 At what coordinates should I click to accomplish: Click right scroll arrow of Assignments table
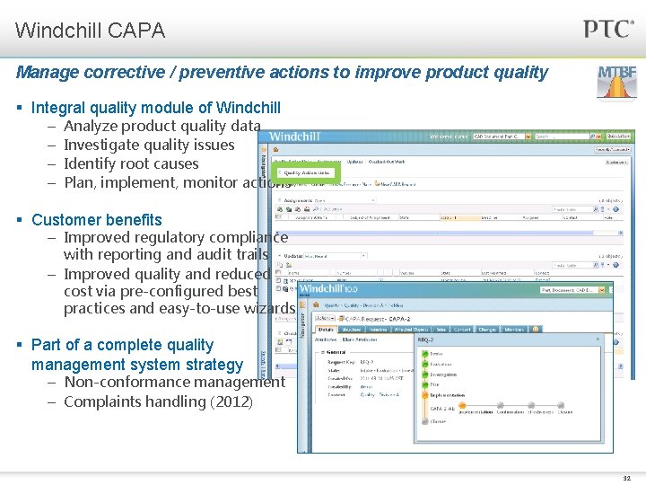tap(621, 233)
